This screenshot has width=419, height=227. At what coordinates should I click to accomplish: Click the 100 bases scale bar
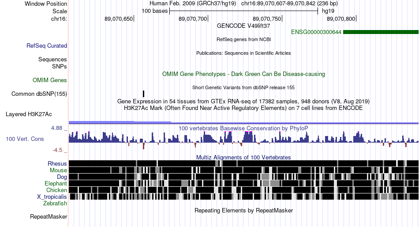tap(244, 11)
